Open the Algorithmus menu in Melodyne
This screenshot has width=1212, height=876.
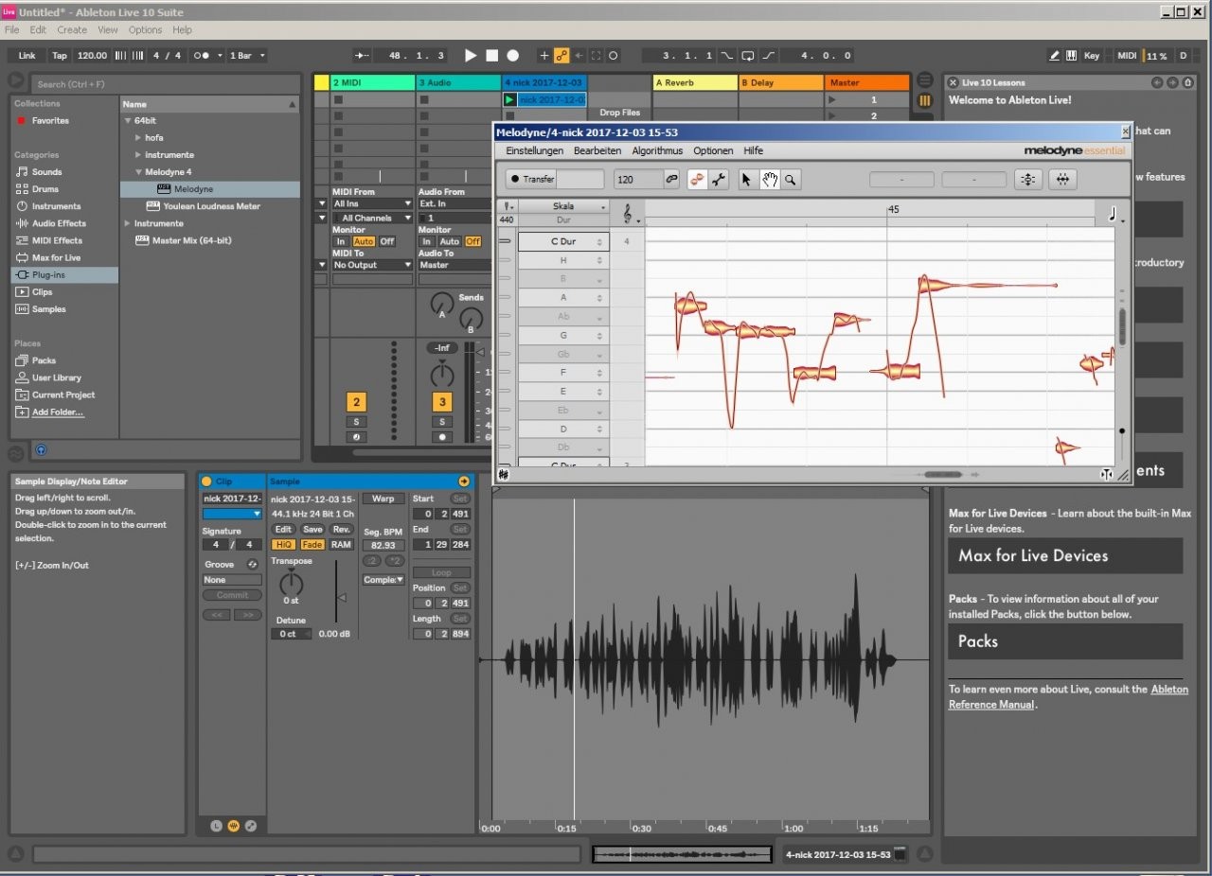click(657, 150)
